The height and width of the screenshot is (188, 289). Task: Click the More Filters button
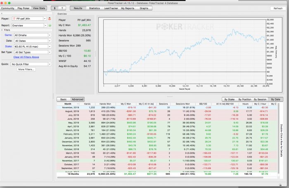[x=27, y=69]
